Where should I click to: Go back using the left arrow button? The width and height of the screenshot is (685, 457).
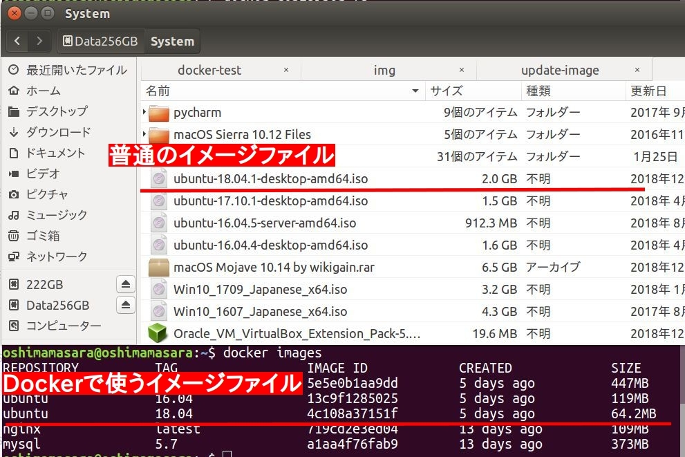(17, 41)
